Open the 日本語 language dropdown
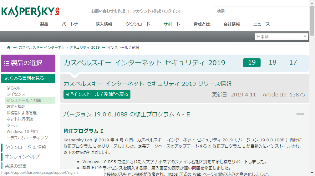 tap(281, 37)
